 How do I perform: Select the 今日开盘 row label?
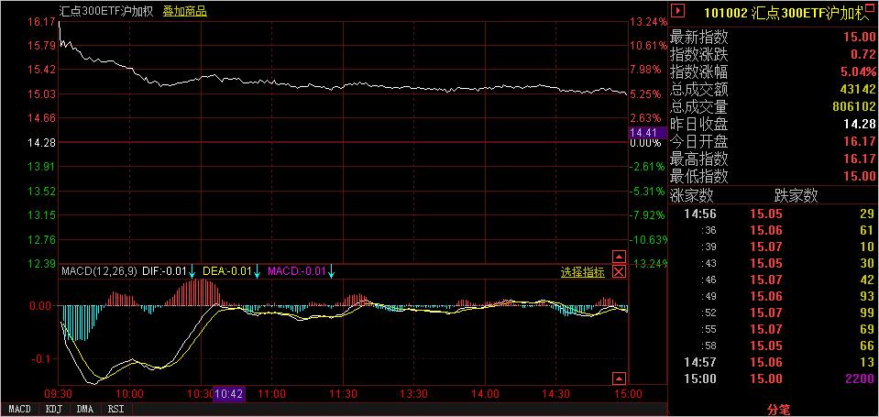(699, 141)
